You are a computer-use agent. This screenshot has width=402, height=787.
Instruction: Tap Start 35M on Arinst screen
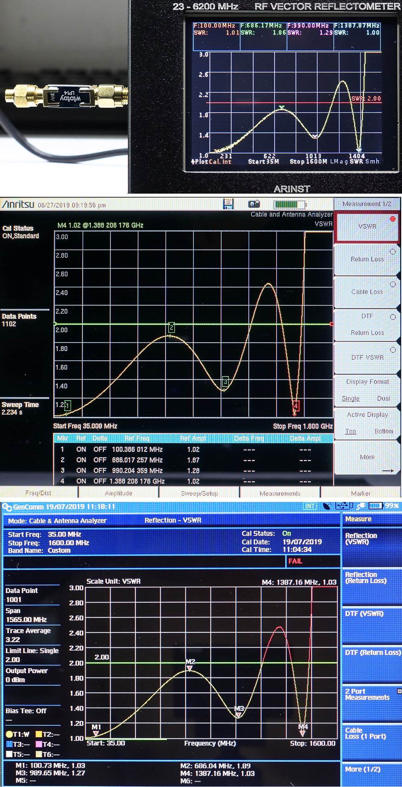[x=263, y=161]
